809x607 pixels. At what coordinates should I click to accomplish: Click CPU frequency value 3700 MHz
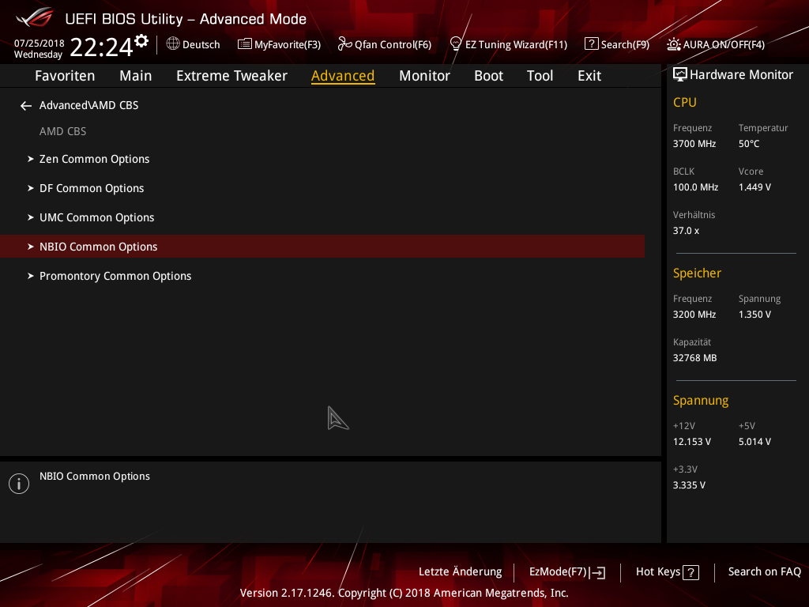(694, 144)
